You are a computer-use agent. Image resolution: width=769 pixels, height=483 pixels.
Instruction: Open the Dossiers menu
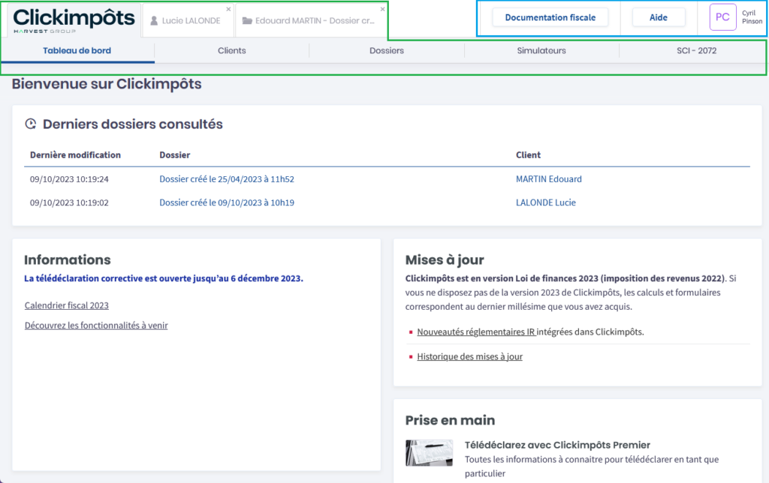[386, 51]
